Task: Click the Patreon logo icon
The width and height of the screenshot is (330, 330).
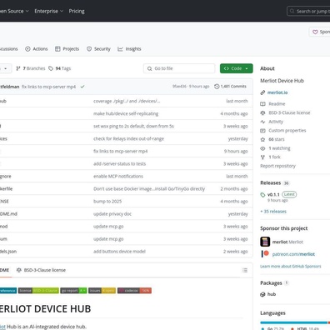Action: (265, 253)
